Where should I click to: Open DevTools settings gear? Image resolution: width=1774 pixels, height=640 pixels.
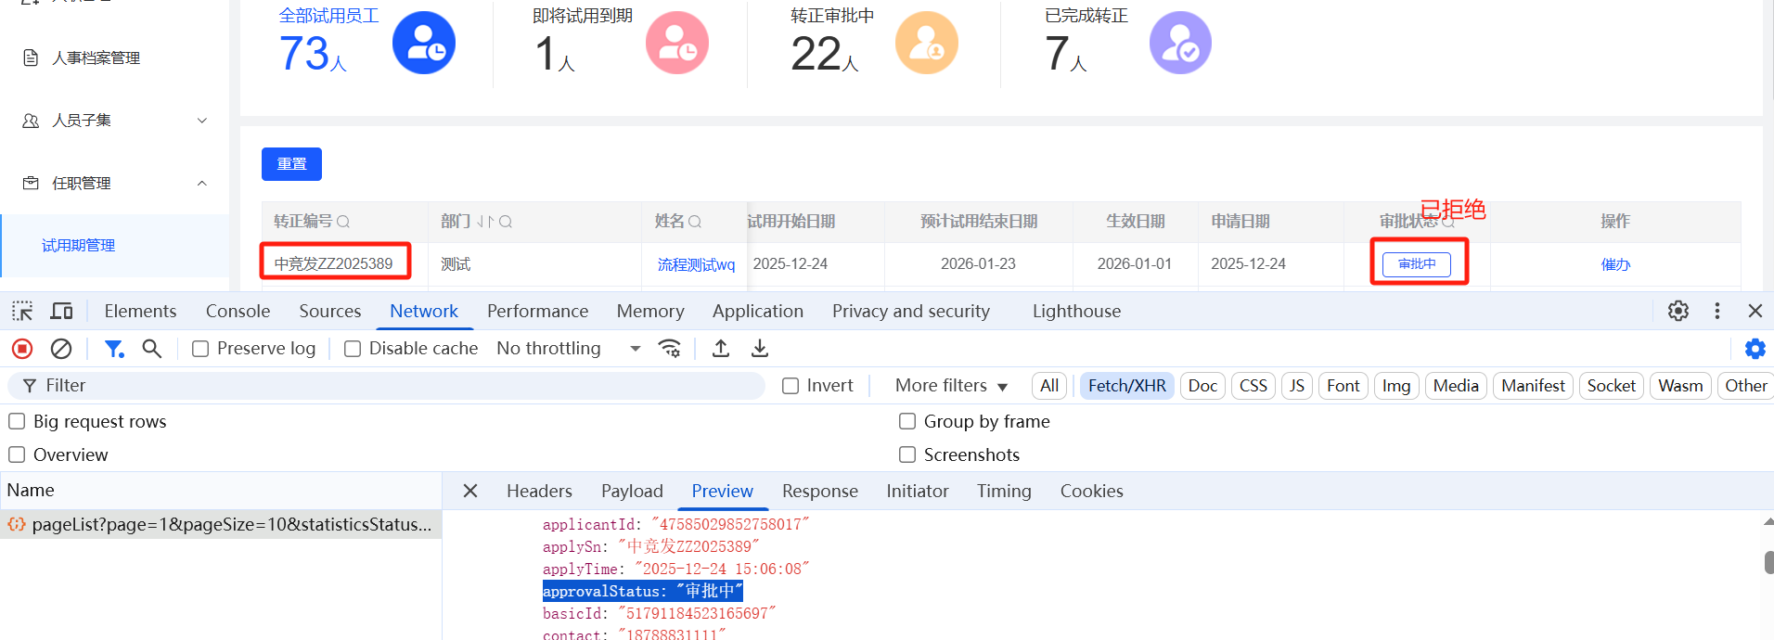(1678, 311)
